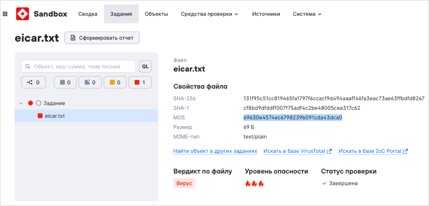Click the VirusTotal external-link icon
The width and height of the screenshot is (429, 206).
point(329,151)
